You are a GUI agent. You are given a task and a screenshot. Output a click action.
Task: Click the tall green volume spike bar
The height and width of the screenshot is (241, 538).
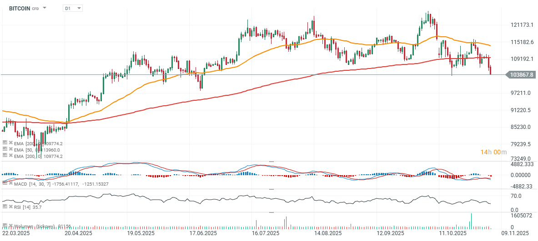coord(471,221)
